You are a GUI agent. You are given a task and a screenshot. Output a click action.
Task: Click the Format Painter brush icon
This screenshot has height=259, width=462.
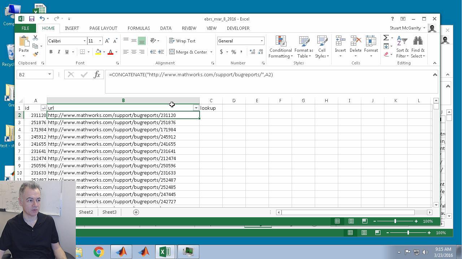(35, 54)
